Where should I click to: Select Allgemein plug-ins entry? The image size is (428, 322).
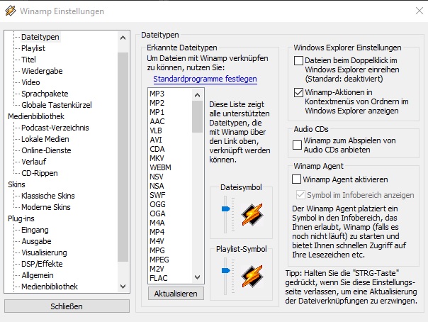38,275
